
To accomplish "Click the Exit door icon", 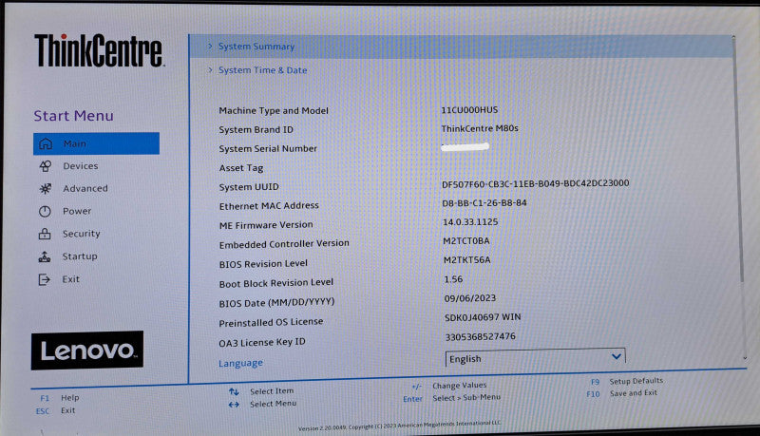I will (44, 279).
